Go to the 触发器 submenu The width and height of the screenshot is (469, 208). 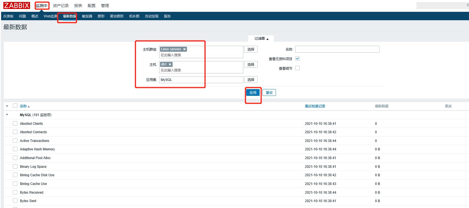[87, 16]
